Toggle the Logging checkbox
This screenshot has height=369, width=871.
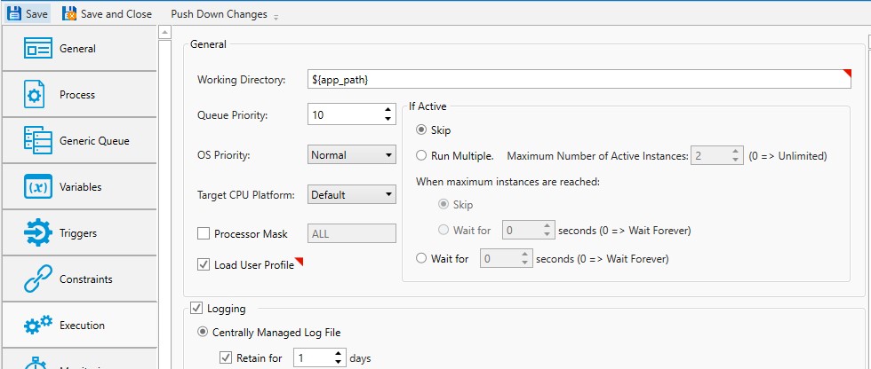(196, 309)
